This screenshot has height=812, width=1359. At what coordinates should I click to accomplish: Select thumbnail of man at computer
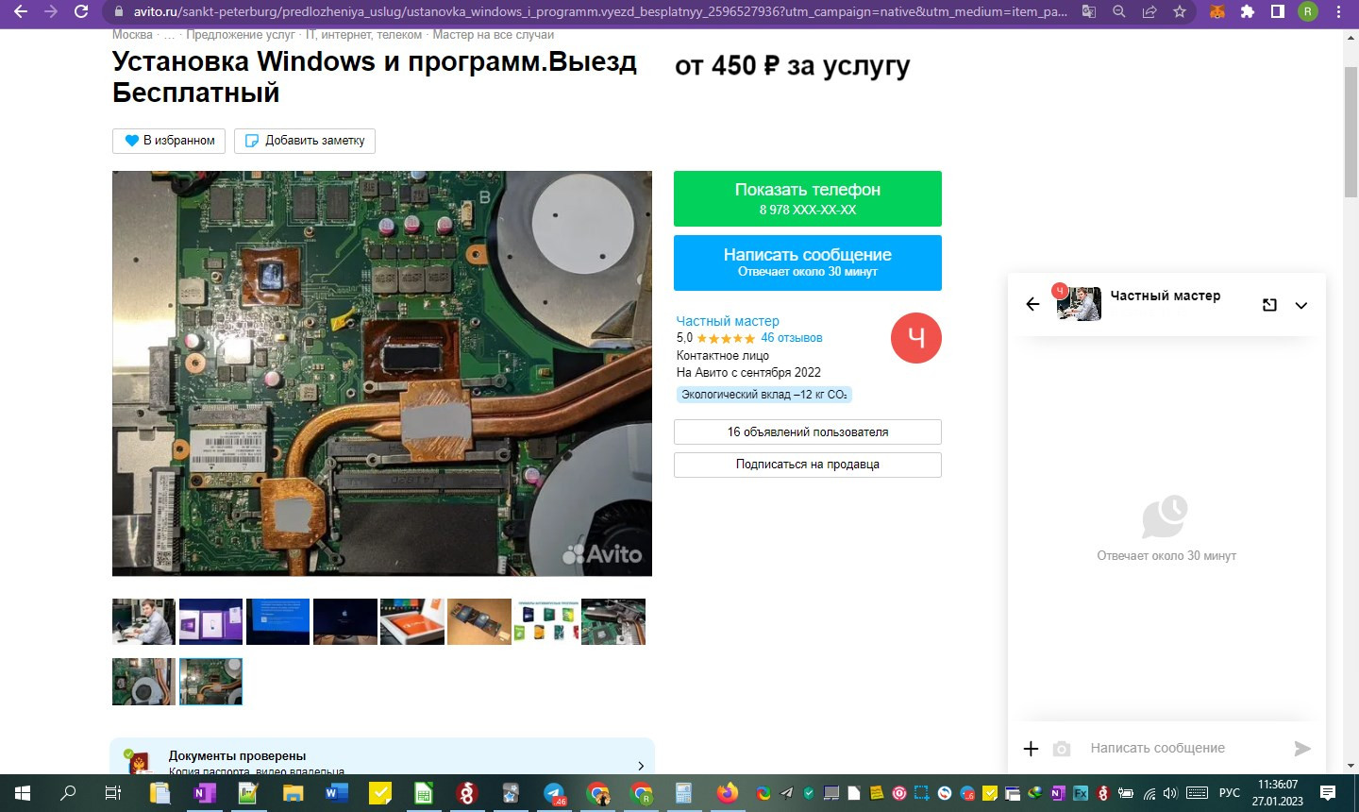(143, 621)
